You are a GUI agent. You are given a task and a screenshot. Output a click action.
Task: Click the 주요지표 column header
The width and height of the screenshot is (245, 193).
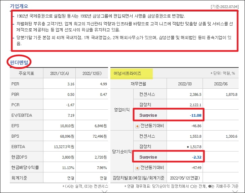point(26,73)
